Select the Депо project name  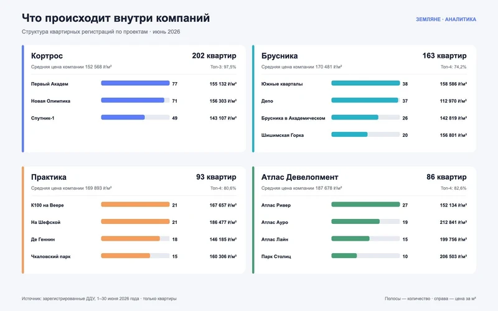pyautogui.click(x=267, y=101)
